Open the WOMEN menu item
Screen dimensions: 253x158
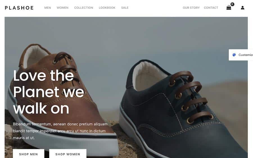(62, 8)
